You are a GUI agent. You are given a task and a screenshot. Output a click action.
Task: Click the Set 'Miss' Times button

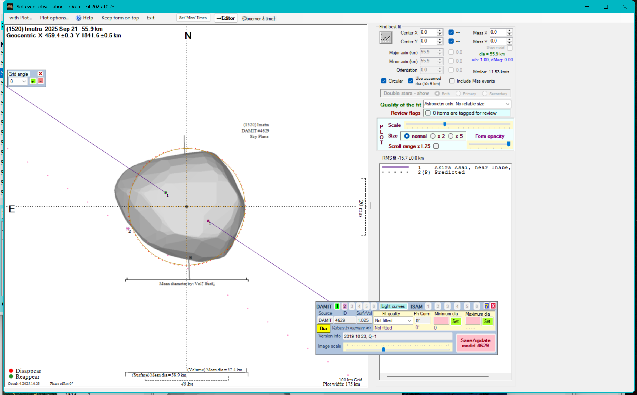point(193,18)
